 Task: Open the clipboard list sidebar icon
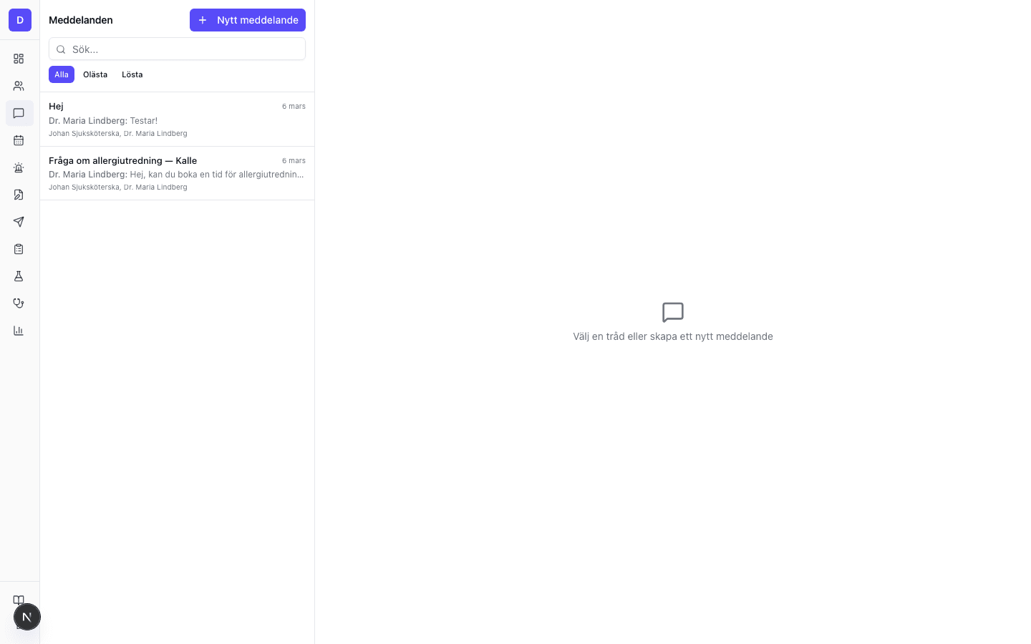(x=19, y=249)
